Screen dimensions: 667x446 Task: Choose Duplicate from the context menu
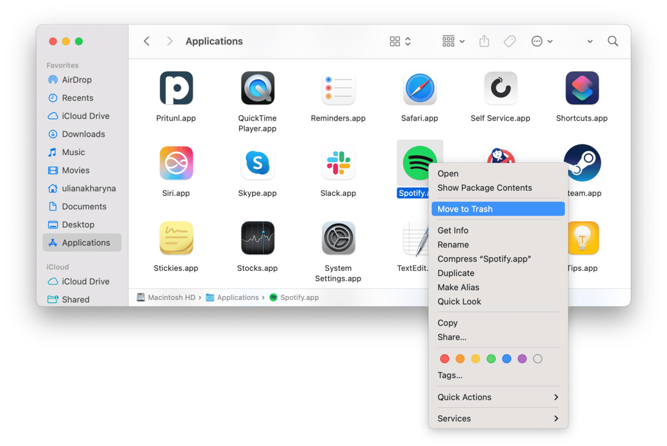coord(498,273)
